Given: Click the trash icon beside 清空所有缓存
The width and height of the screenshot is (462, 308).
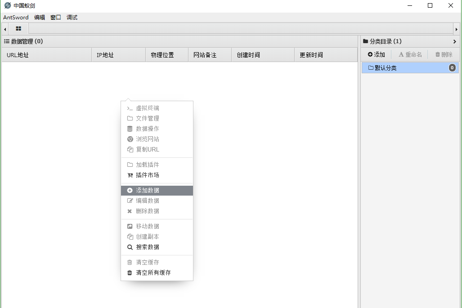Looking at the screenshot, I should 130,272.
